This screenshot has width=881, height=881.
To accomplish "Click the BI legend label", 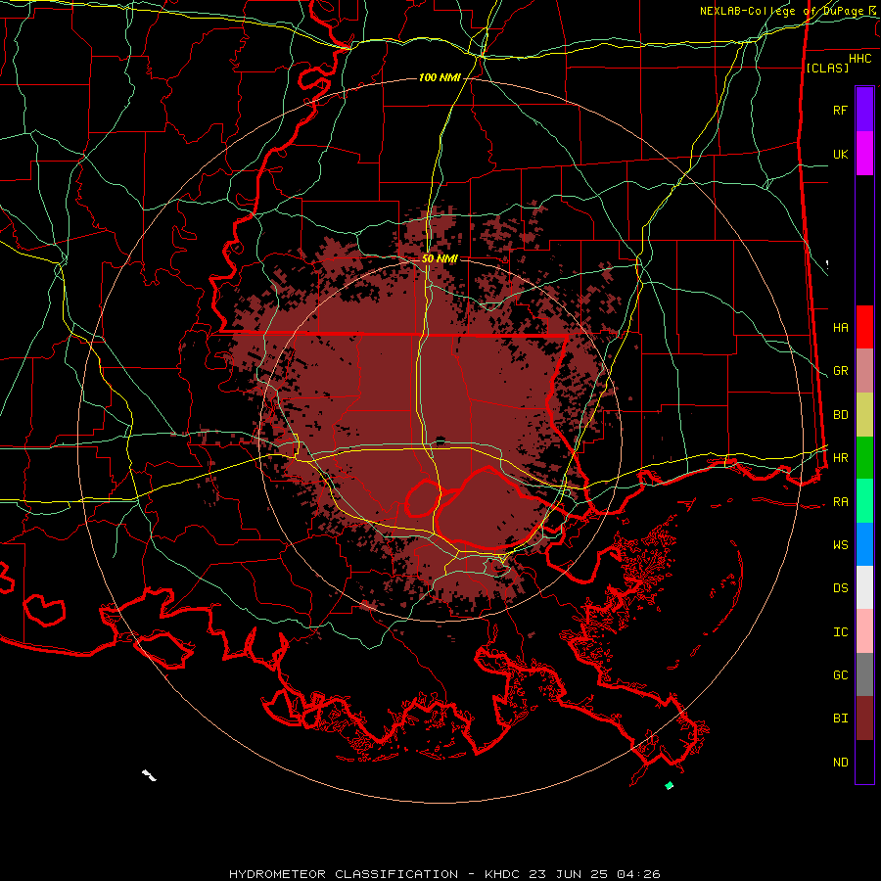I will click(840, 719).
